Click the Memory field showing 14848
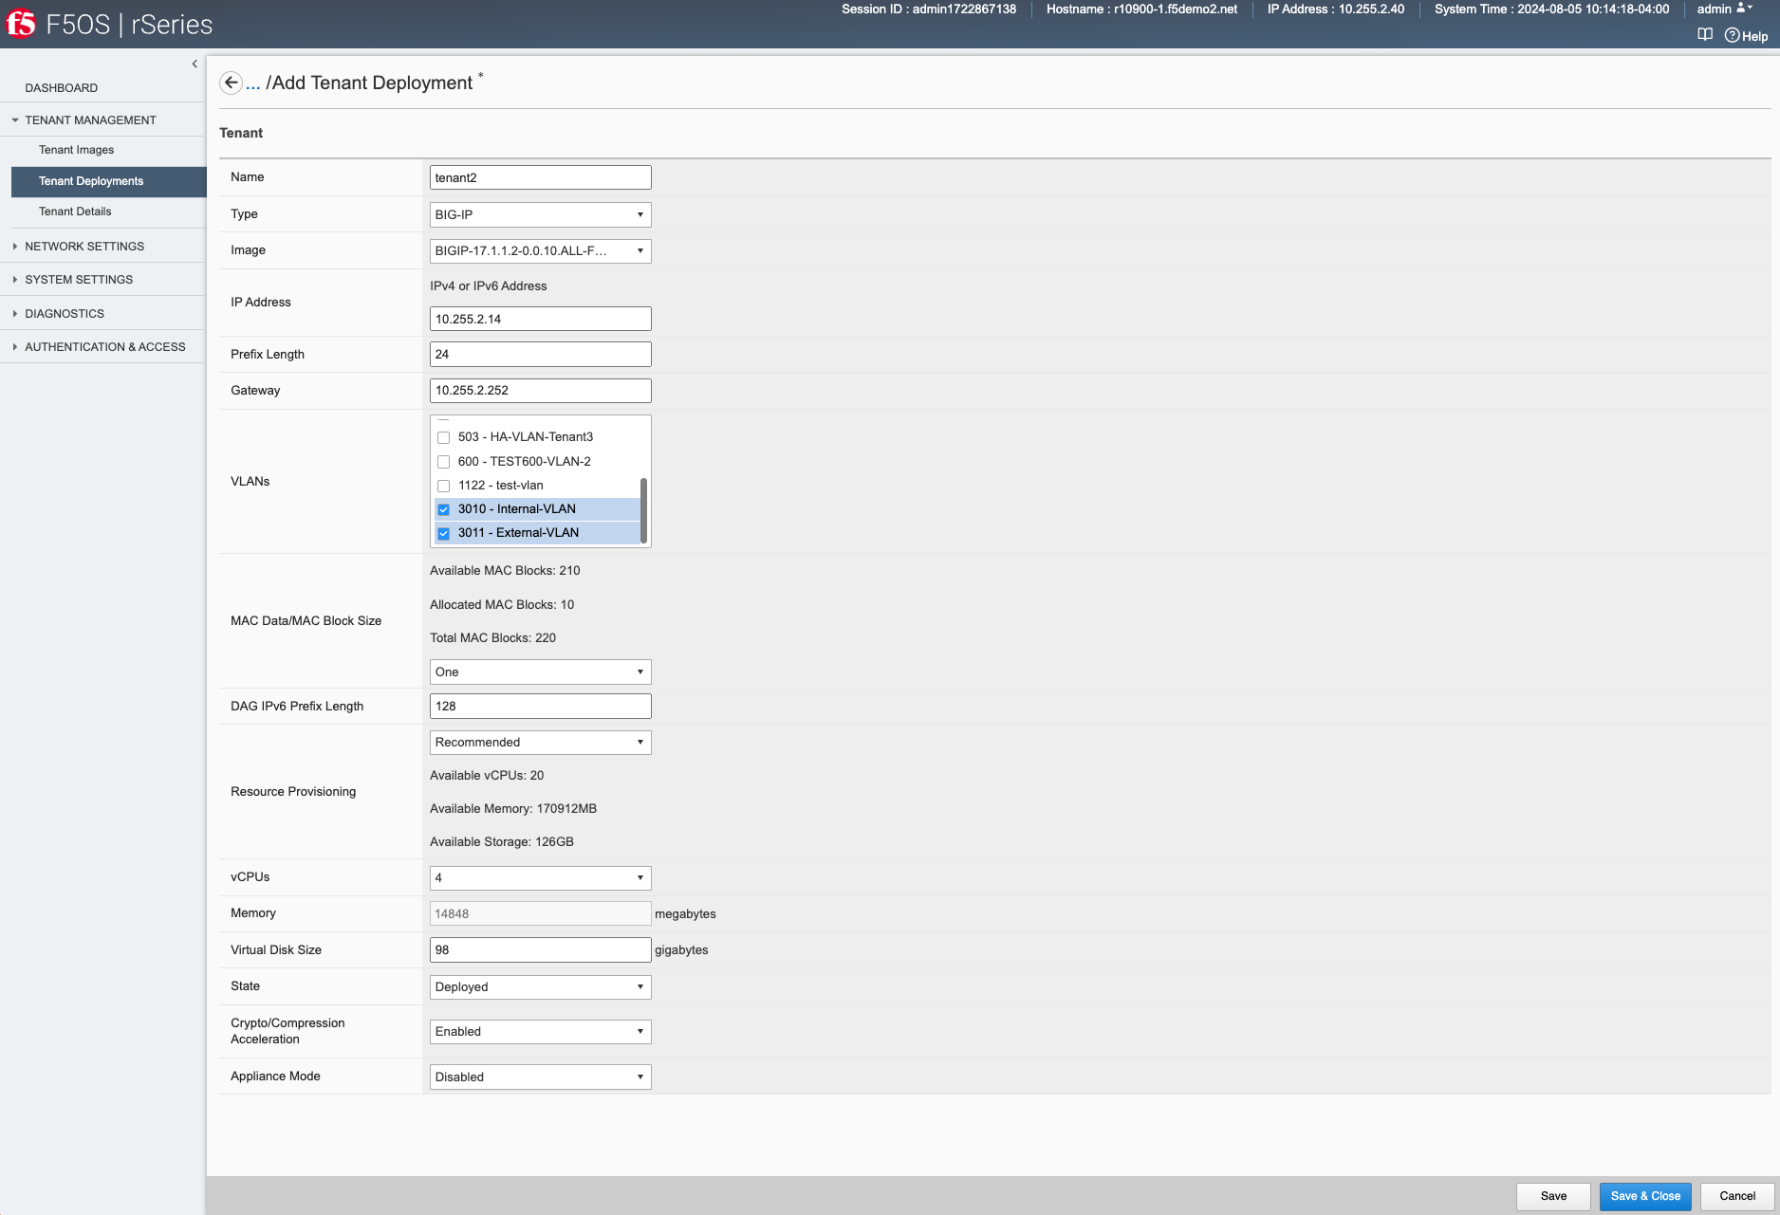1780x1215 pixels. [x=540, y=913]
